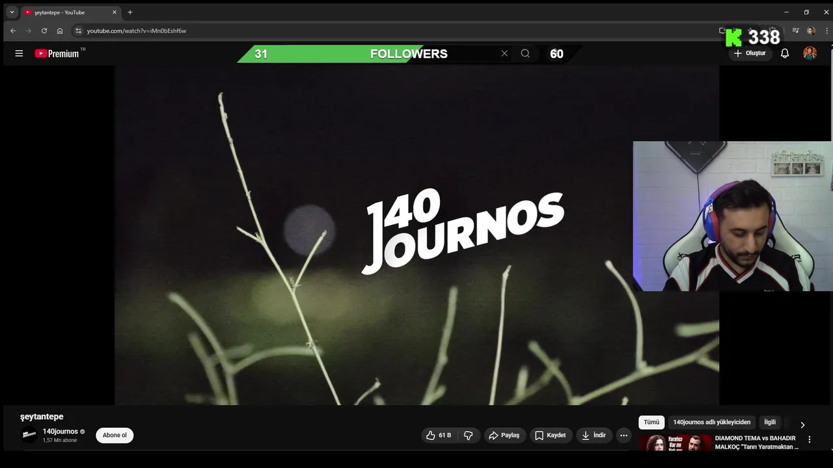Select the İlgili filter chip
This screenshot has height=468, width=833.
pos(770,422)
